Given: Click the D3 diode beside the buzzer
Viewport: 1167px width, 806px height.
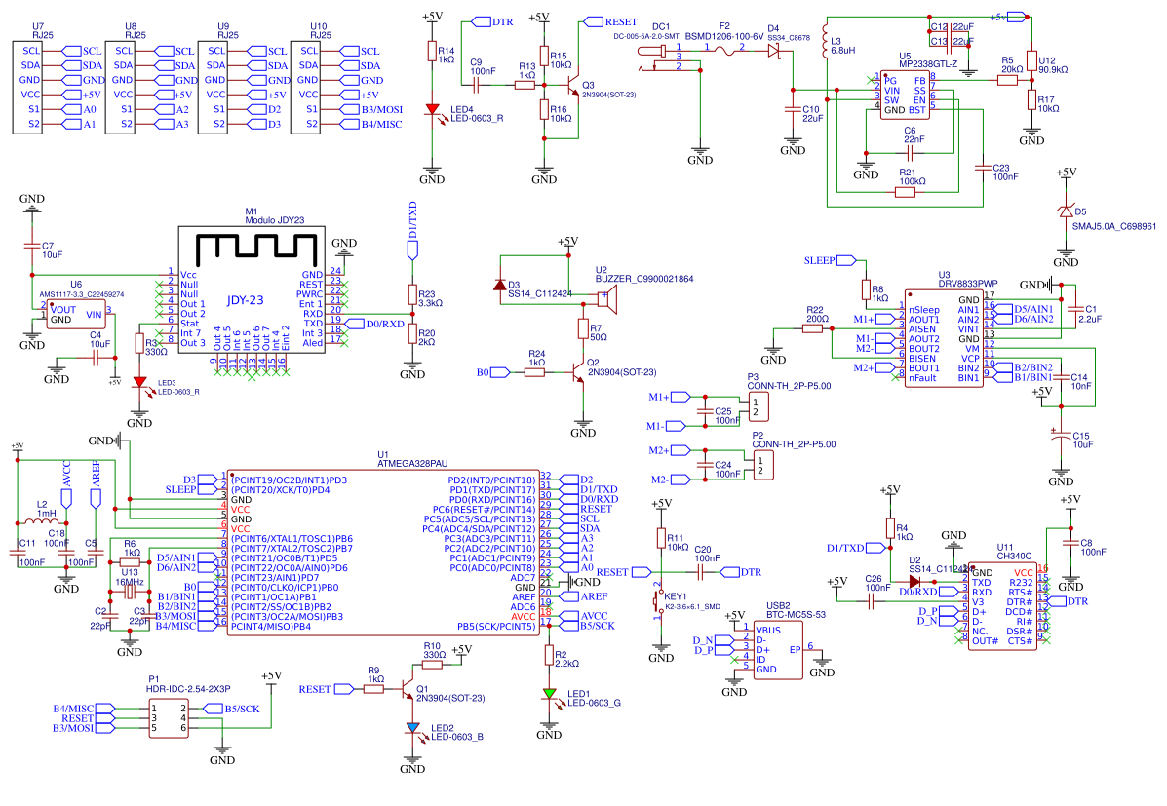Looking at the screenshot, I should pyautogui.click(x=500, y=285).
